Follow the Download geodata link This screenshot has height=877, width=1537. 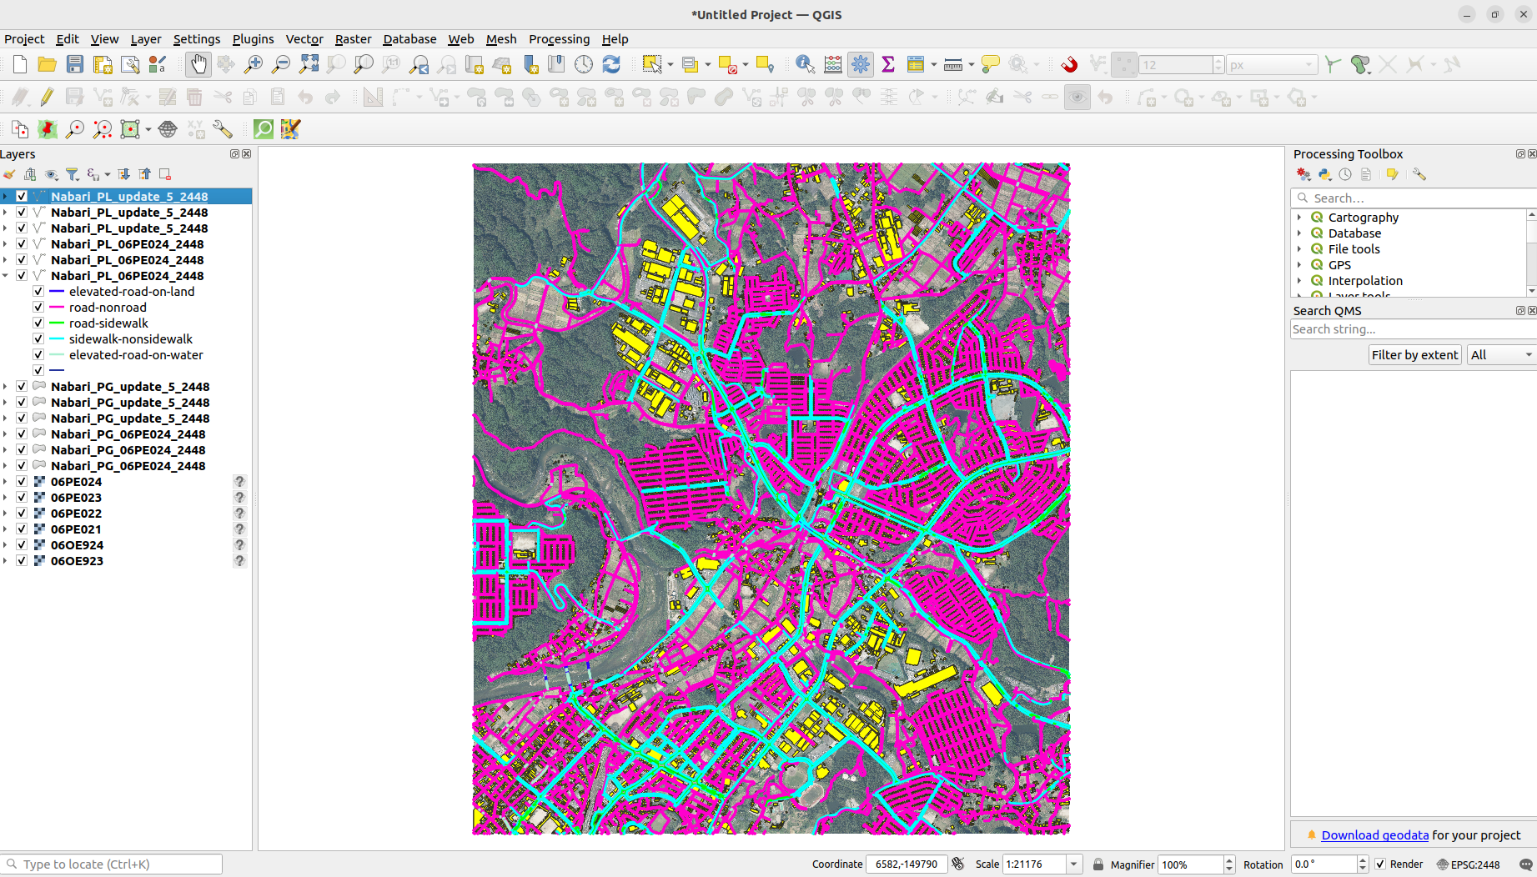pos(1374,835)
